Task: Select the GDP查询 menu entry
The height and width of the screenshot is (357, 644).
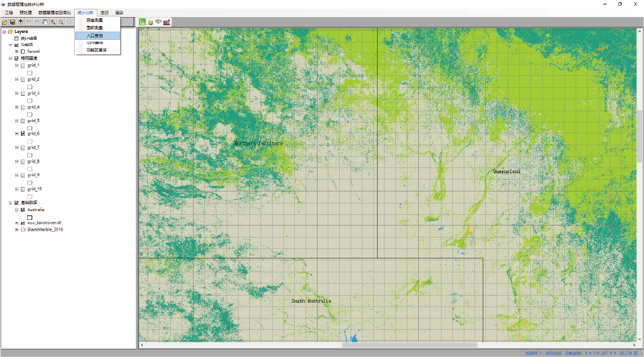Action: [x=95, y=42]
